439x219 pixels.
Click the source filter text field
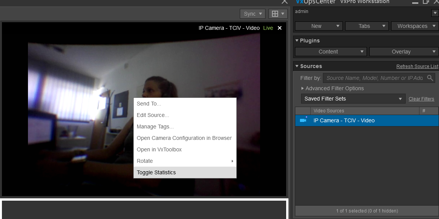(x=373, y=78)
